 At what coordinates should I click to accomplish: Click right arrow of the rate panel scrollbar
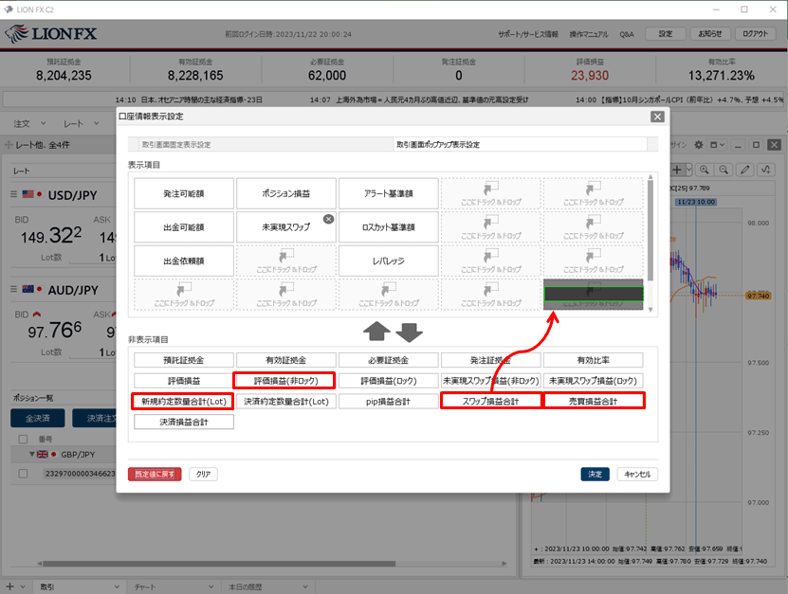[504, 564]
